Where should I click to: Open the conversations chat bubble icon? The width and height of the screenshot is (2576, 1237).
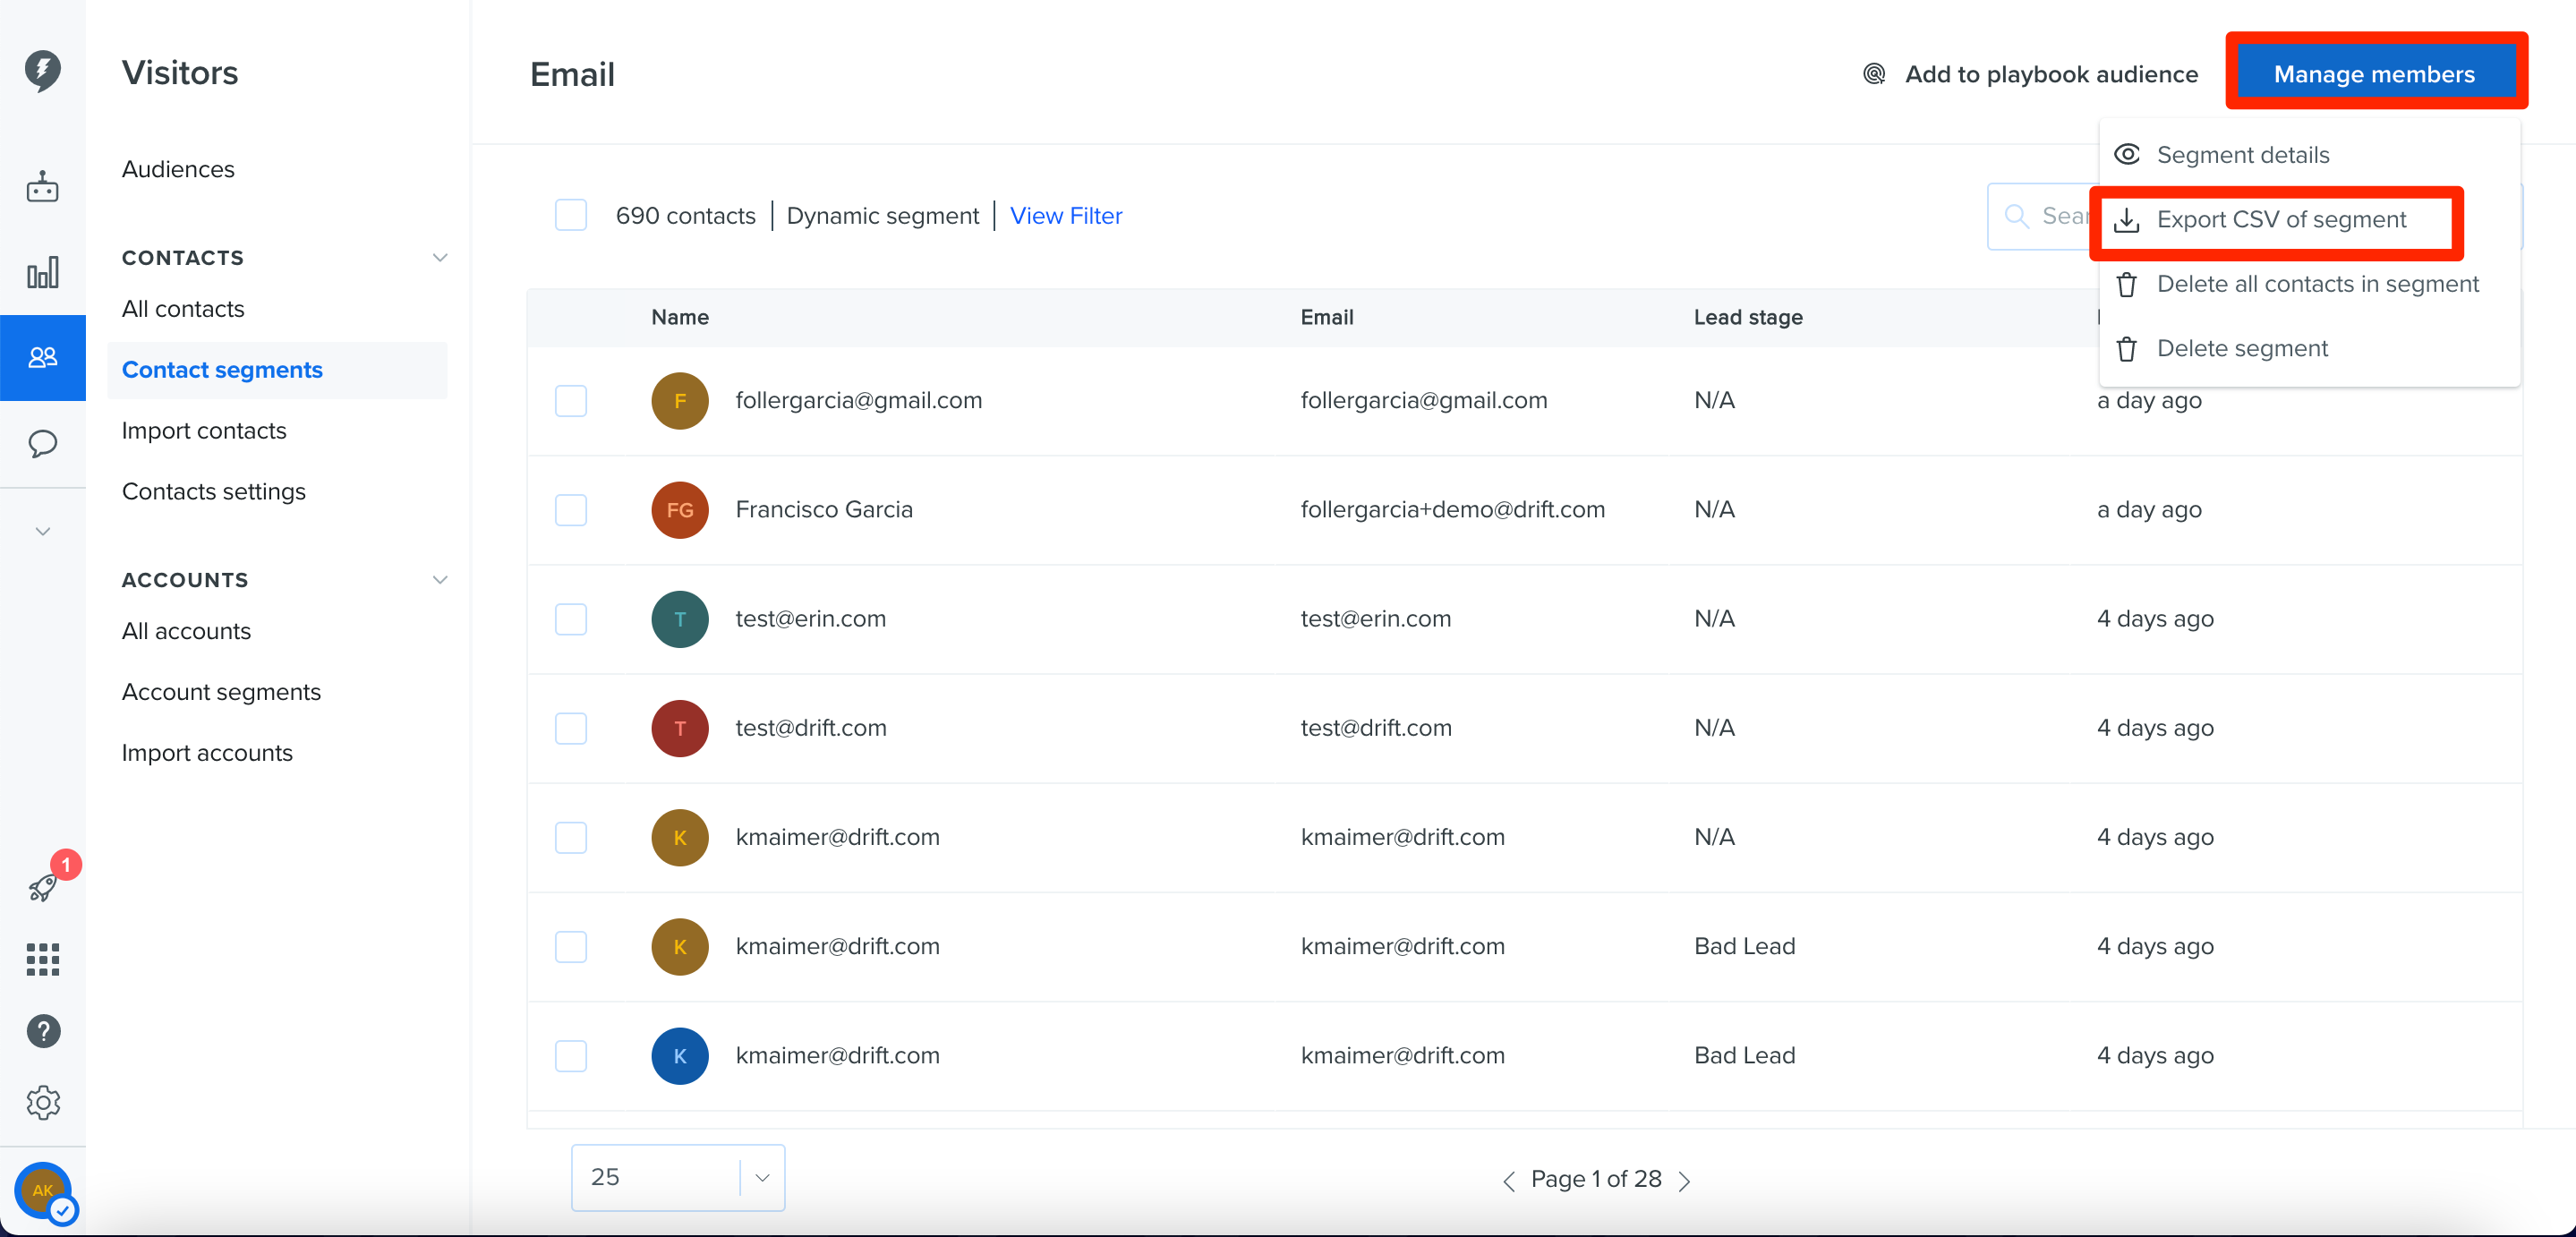coord(42,443)
